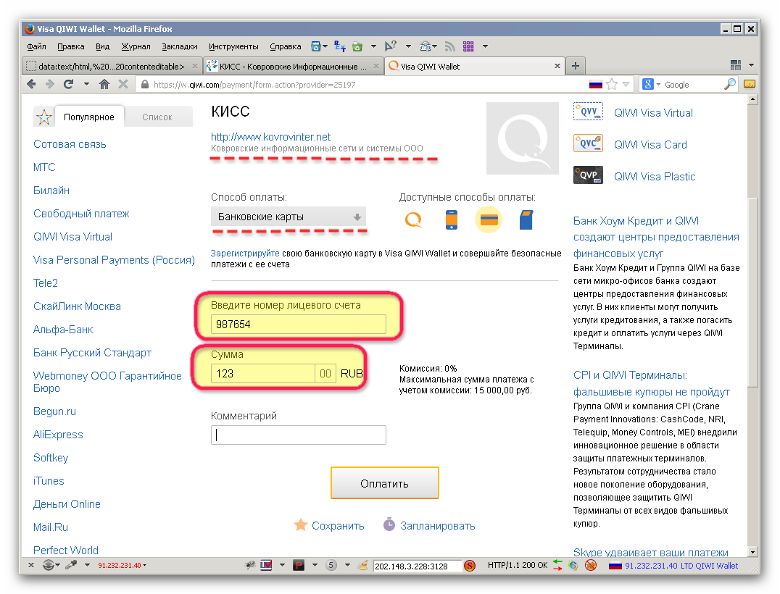Click the Комментарий text field
This screenshot has width=780, height=594.
pyautogui.click(x=299, y=435)
